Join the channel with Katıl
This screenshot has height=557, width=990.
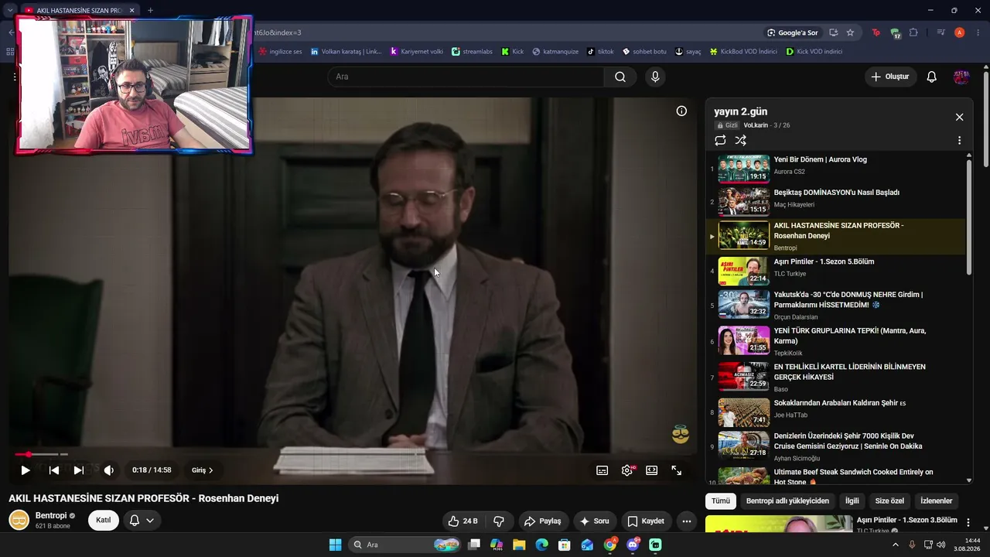(x=104, y=520)
